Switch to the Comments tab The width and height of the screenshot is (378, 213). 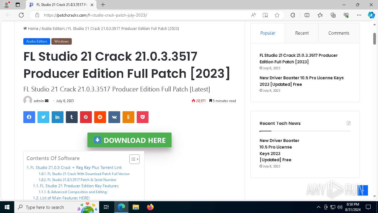(339, 33)
